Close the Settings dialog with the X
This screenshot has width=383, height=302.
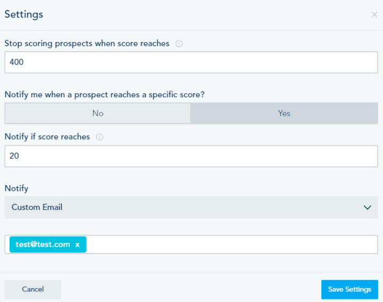[x=374, y=15]
